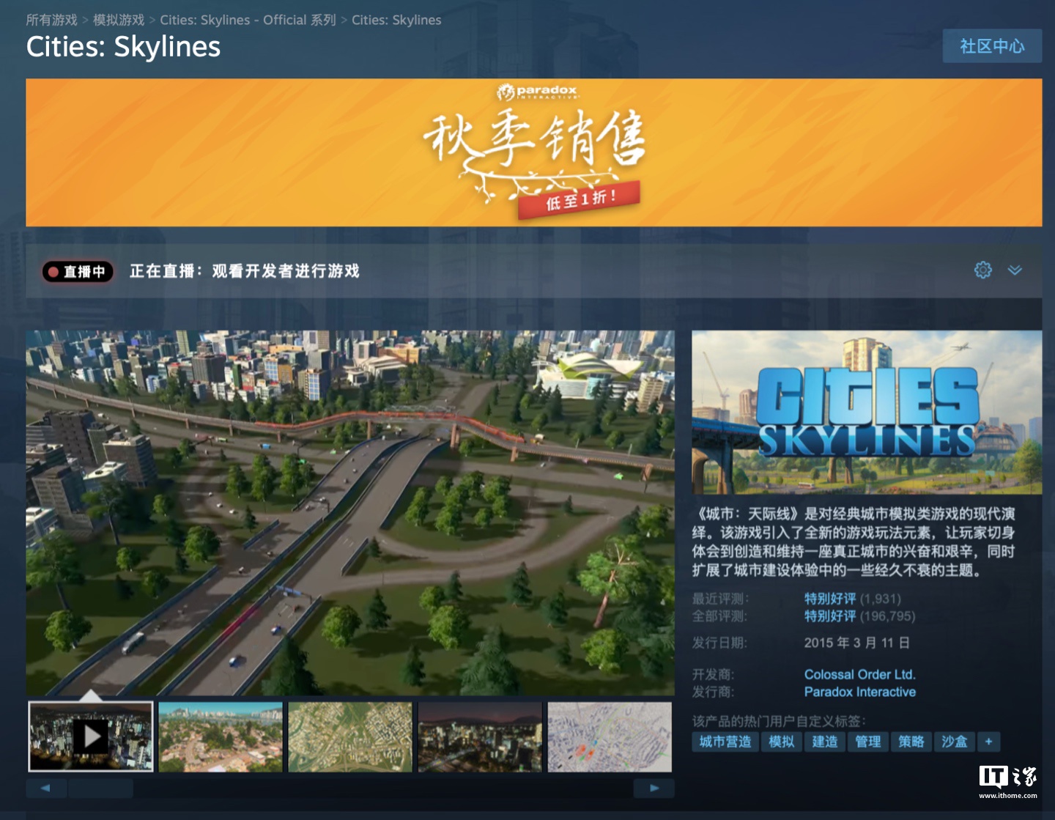Click release date 2015 年 3 月 11 日
The width and height of the screenshot is (1055, 820).
coord(857,643)
